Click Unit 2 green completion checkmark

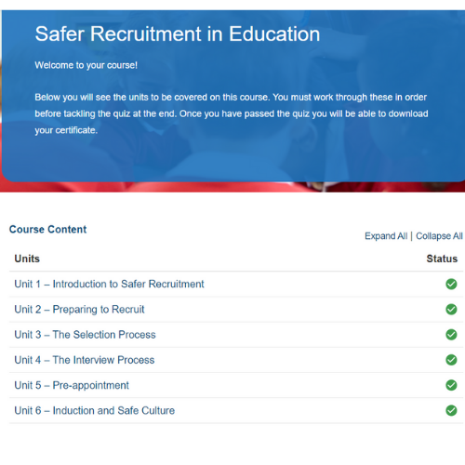pos(451,310)
